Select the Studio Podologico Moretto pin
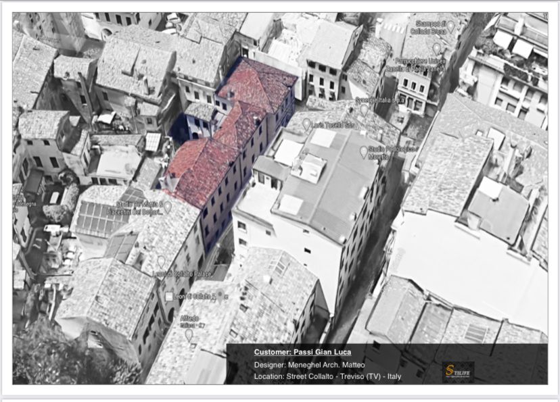Screen dimensions: 560x402 pos(364,152)
